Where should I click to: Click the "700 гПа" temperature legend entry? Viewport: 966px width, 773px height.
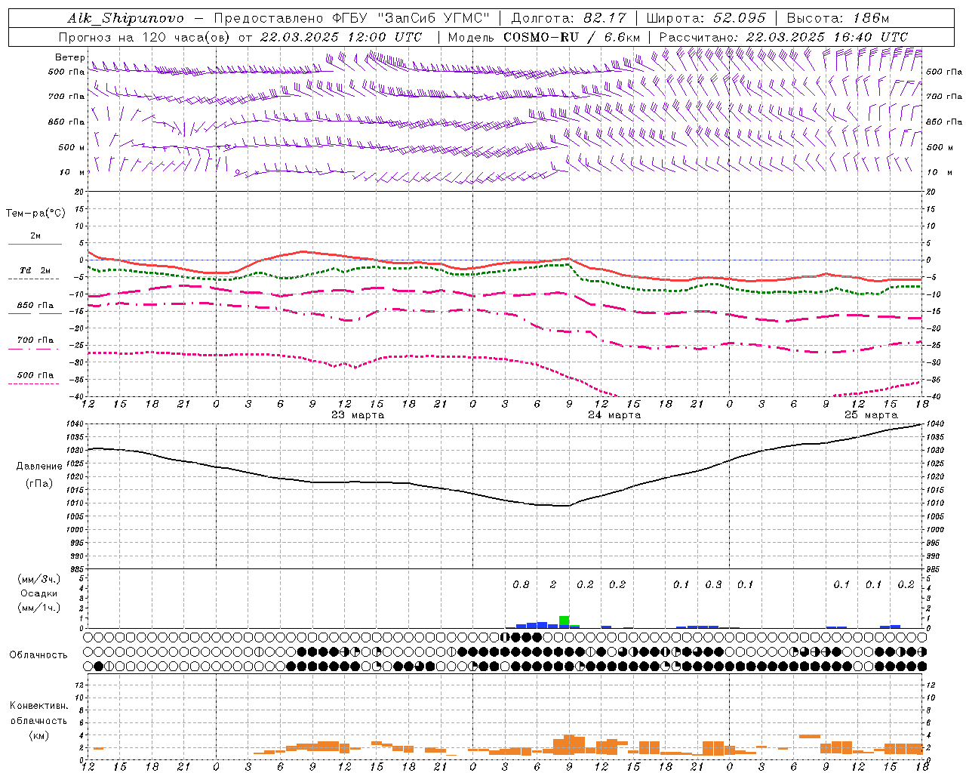click(x=35, y=340)
